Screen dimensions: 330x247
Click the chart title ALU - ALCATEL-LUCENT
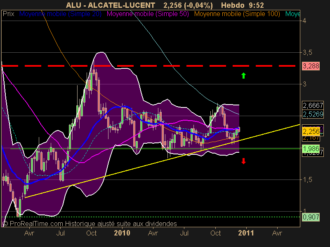pos(111,5)
